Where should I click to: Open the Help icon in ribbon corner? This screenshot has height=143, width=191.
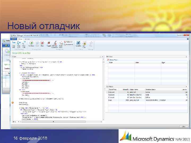click(x=188, y=39)
